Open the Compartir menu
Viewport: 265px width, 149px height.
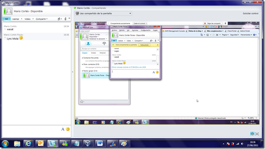click(x=42, y=19)
